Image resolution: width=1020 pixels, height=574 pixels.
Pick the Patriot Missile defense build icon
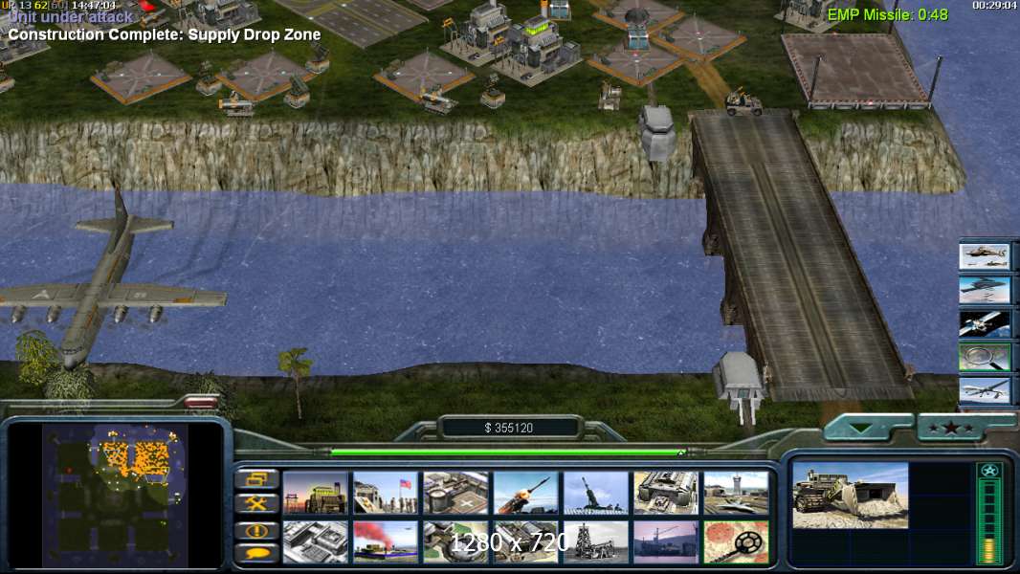pyautogui.click(x=525, y=493)
